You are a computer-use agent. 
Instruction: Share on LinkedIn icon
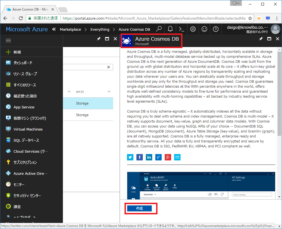coord(149,157)
